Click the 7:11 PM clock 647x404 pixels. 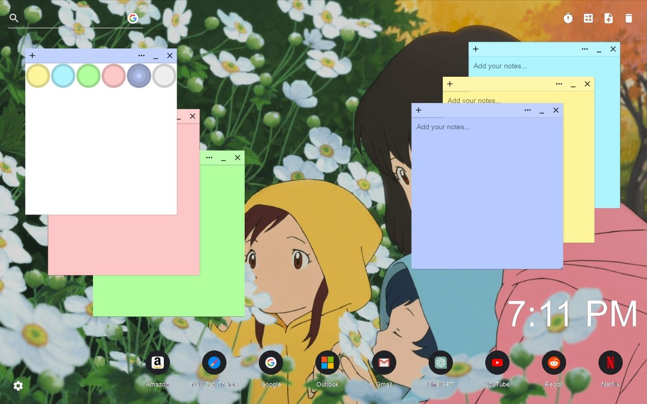(573, 314)
